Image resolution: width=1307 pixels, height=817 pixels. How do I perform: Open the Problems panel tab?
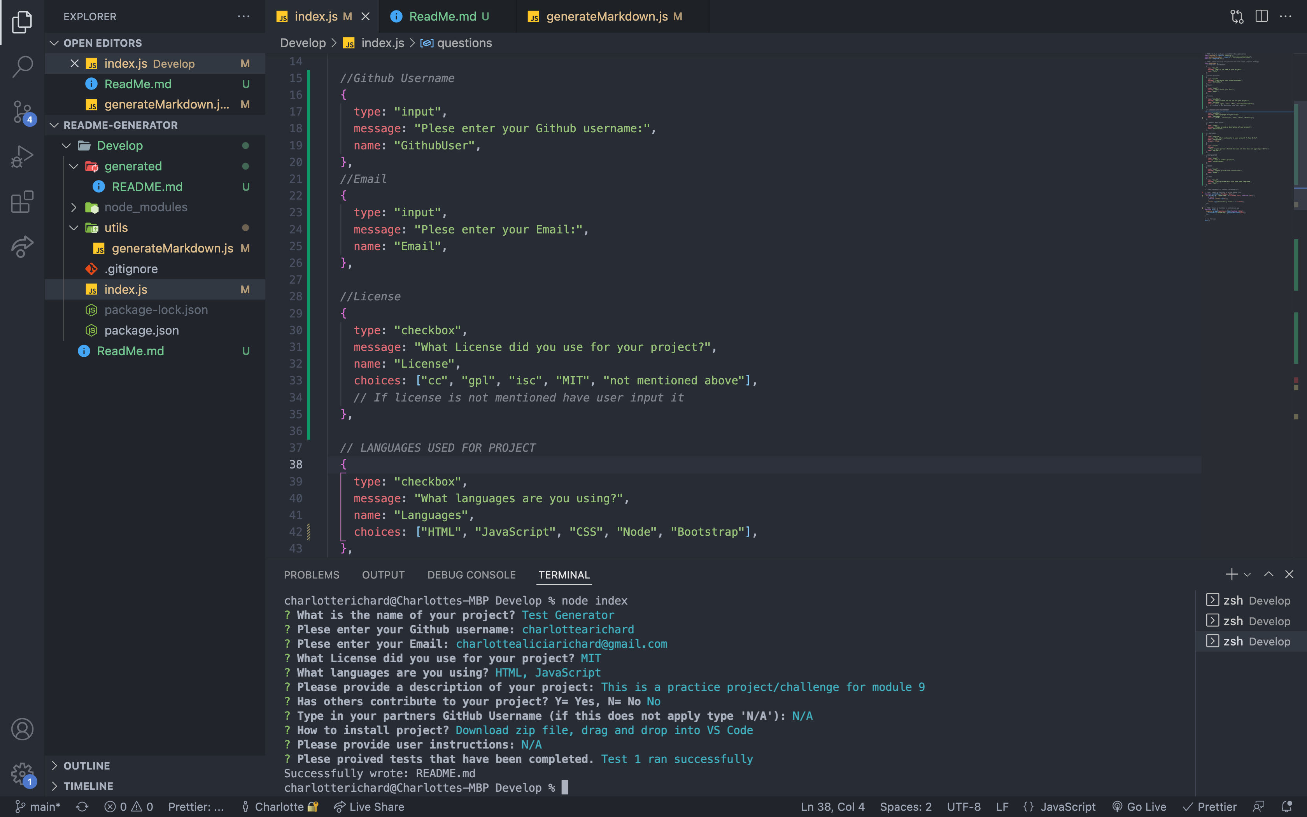click(x=312, y=575)
